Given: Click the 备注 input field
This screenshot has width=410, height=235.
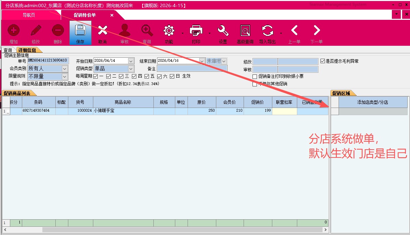Looking at the screenshot, I should [x=192, y=69].
